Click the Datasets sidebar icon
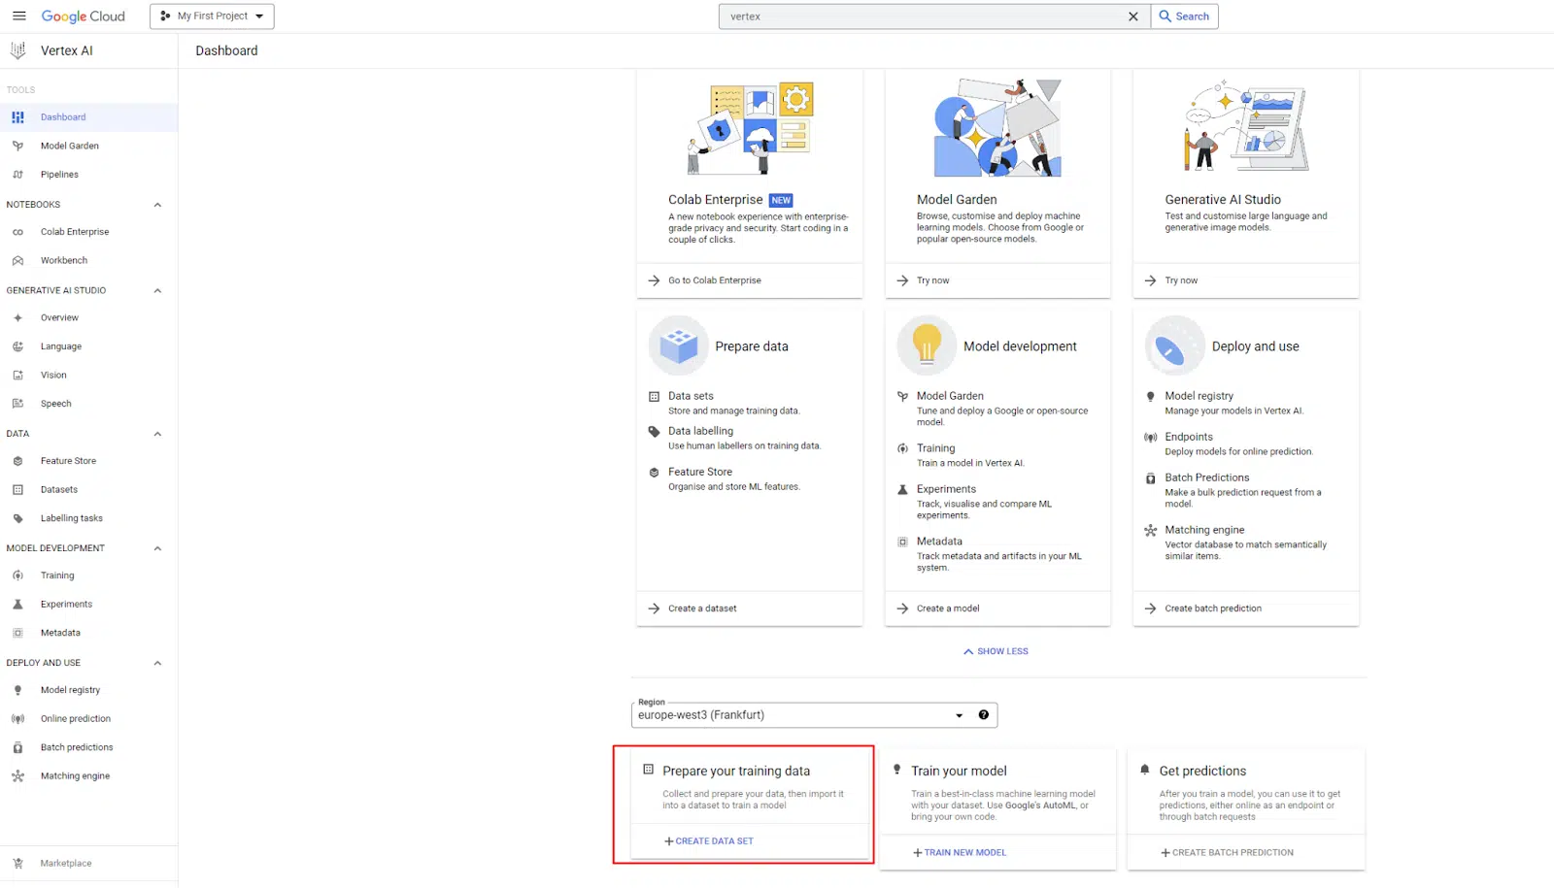 point(17,490)
